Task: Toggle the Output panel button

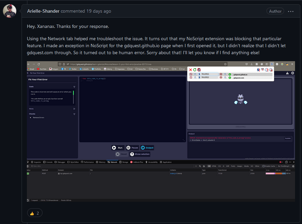Action: 147,148
